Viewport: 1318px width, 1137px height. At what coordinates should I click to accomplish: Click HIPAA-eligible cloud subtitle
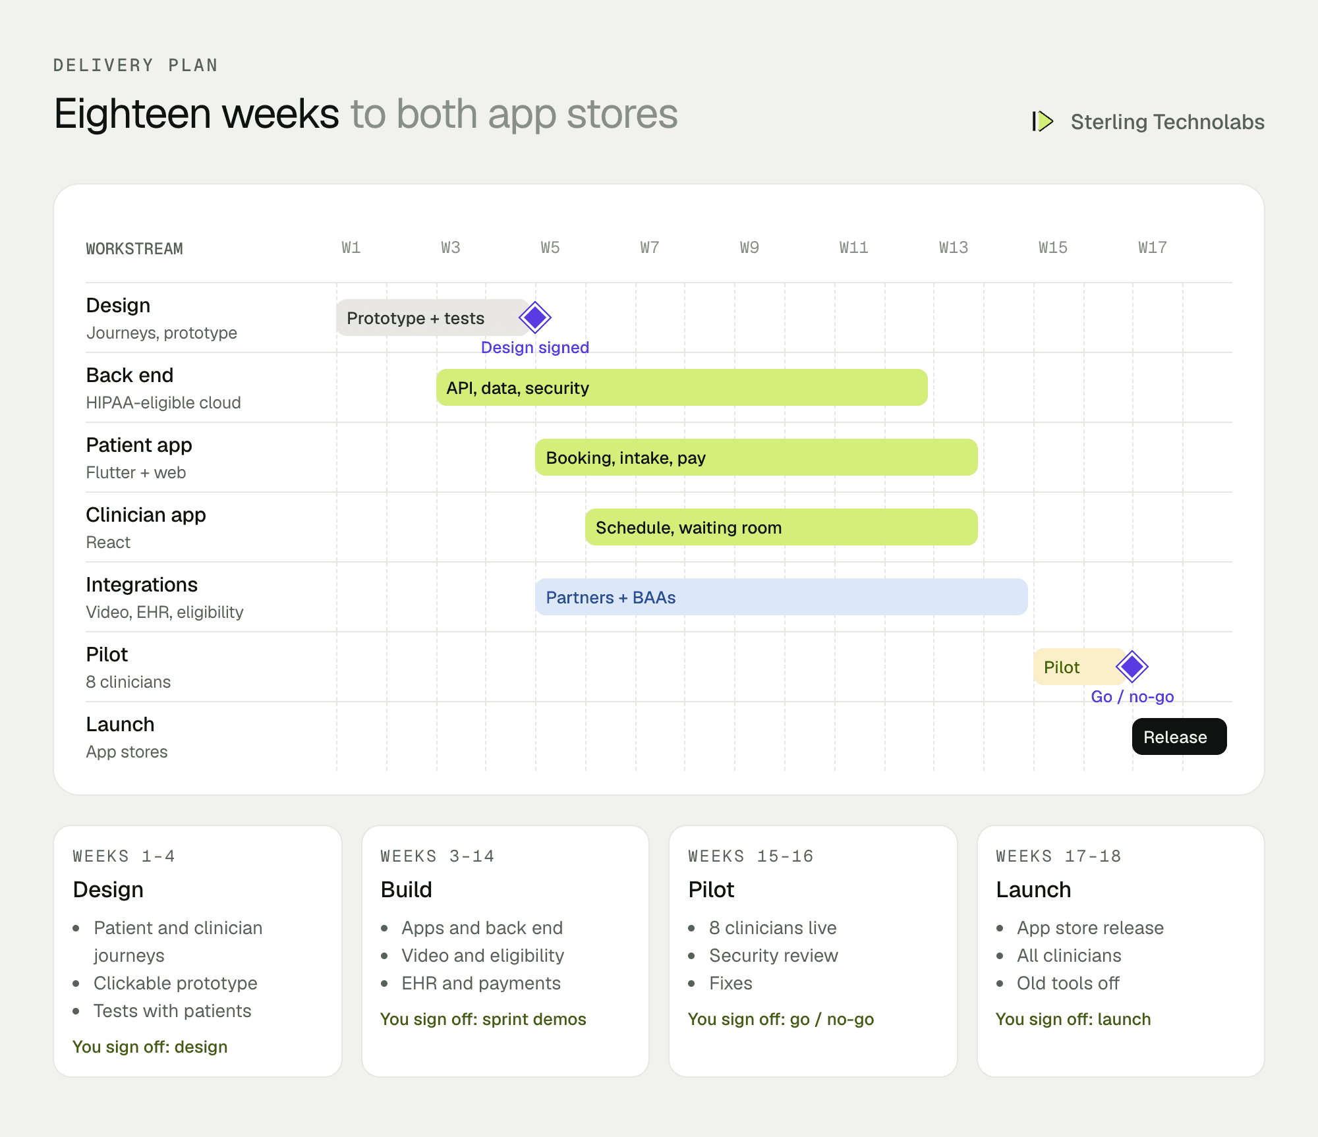pyautogui.click(x=163, y=402)
